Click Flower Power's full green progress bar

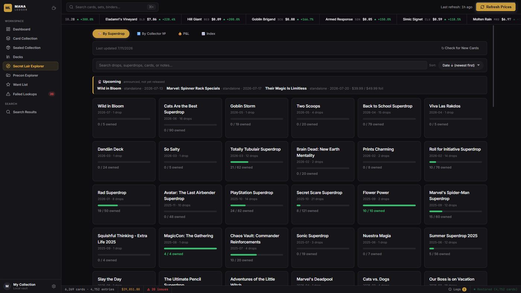(x=389, y=205)
